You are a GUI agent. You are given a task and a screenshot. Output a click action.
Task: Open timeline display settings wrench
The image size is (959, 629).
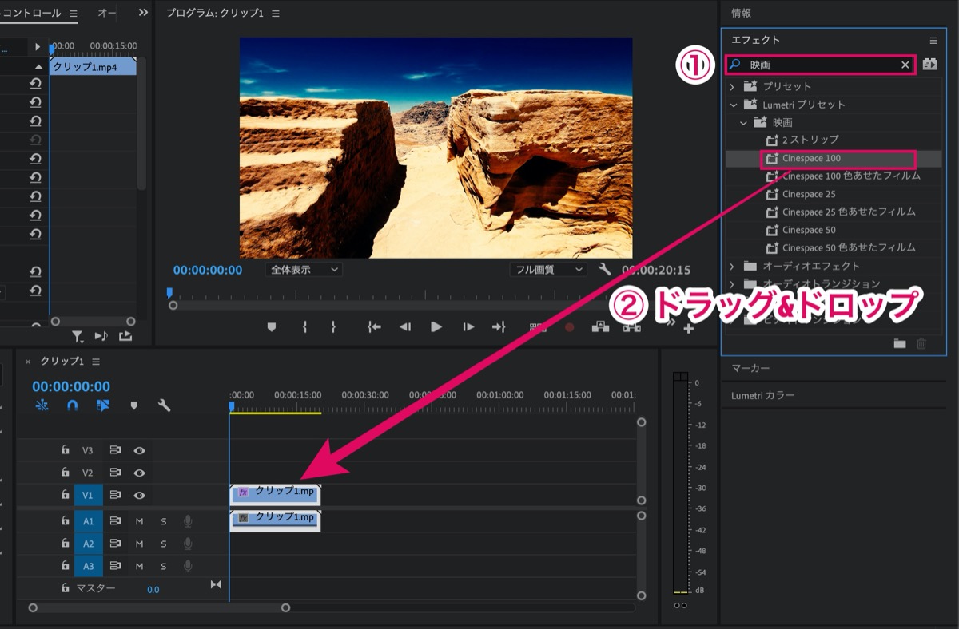click(x=165, y=405)
